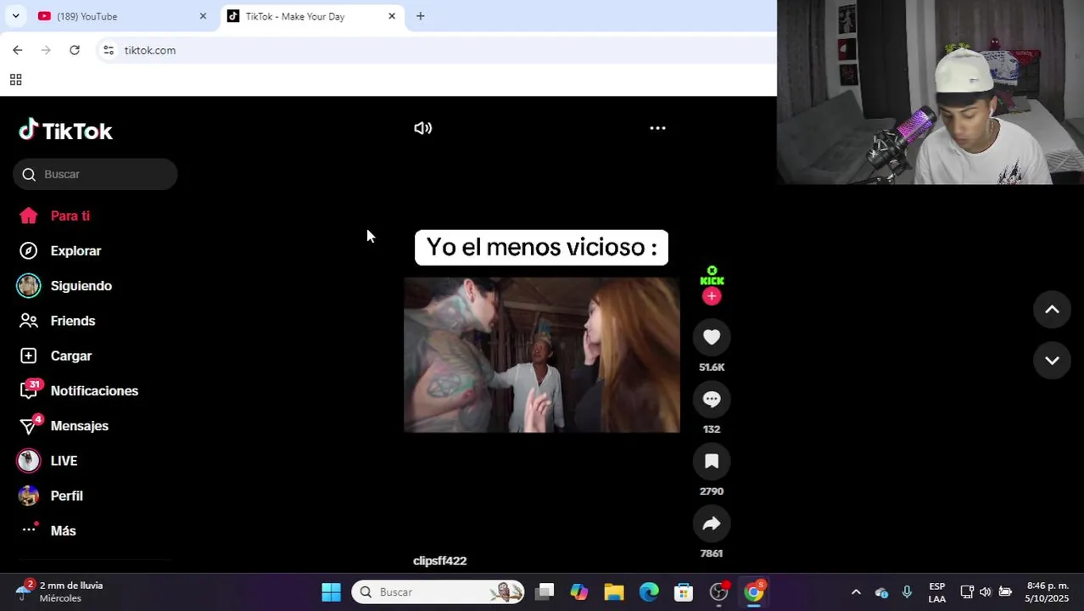
Task: Show hidden system tray icons
Action: (x=856, y=592)
